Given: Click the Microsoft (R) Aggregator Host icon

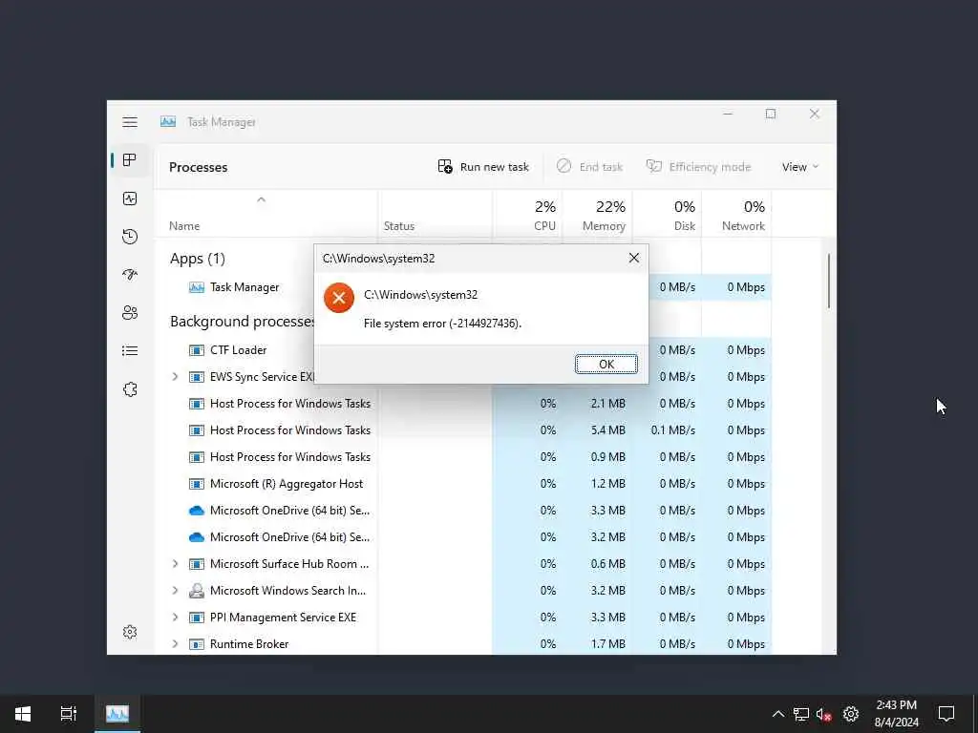Looking at the screenshot, I should [197, 484].
